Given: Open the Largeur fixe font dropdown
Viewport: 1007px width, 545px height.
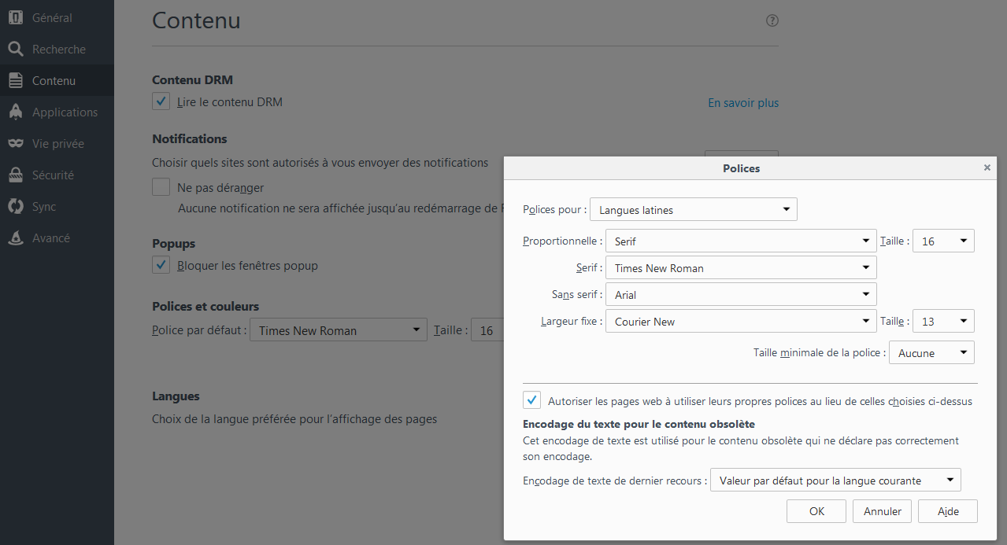Looking at the screenshot, I should tap(740, 322).
